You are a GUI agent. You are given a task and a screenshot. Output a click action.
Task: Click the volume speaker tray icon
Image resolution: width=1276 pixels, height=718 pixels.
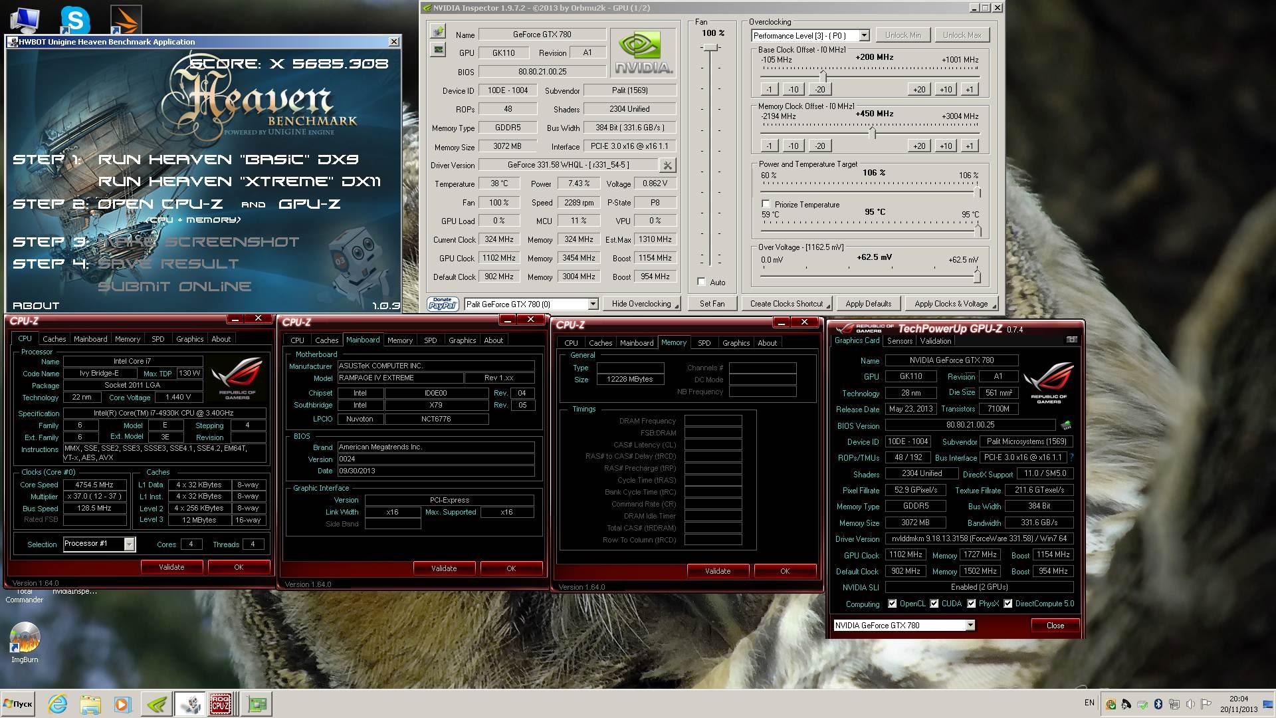pos(1190,703)
